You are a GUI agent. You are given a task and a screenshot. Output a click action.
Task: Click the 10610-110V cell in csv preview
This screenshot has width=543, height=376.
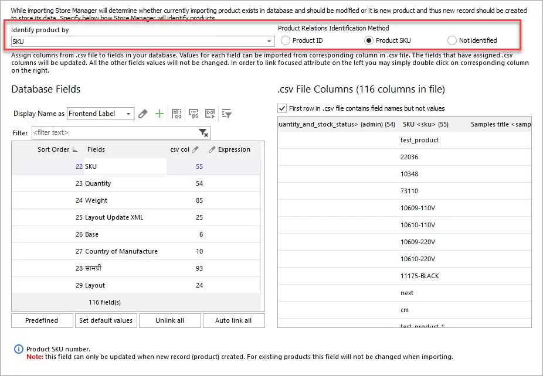click(x=418, y=225)
